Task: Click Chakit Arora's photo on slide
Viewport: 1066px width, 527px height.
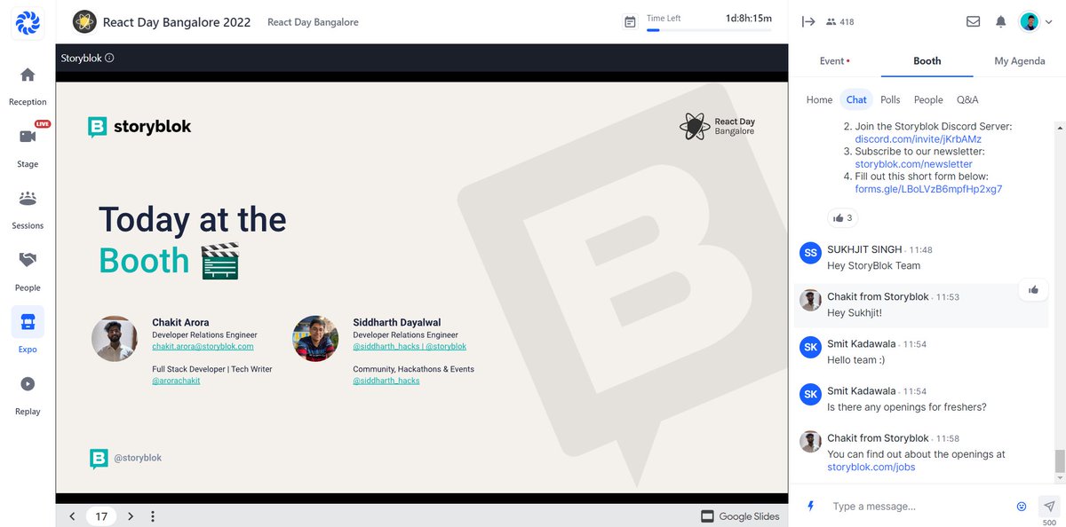Action: [115, 338]
